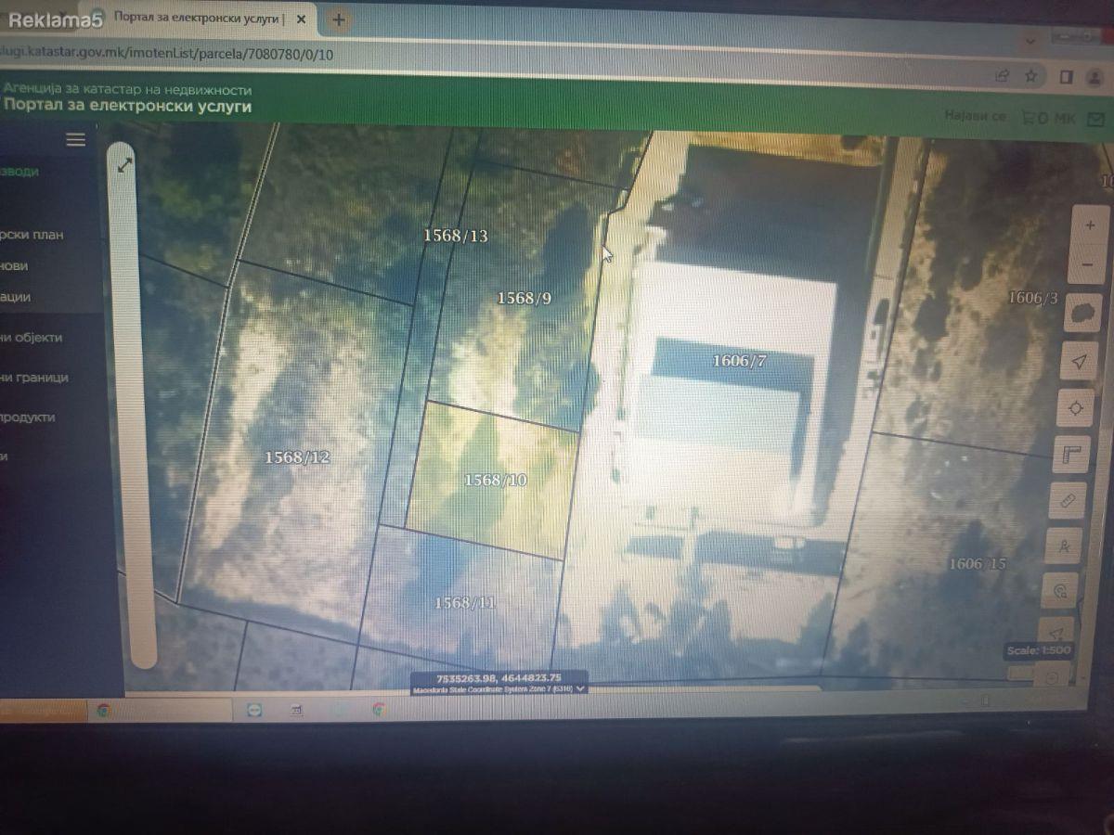Show full country extent map icon

1082,314
